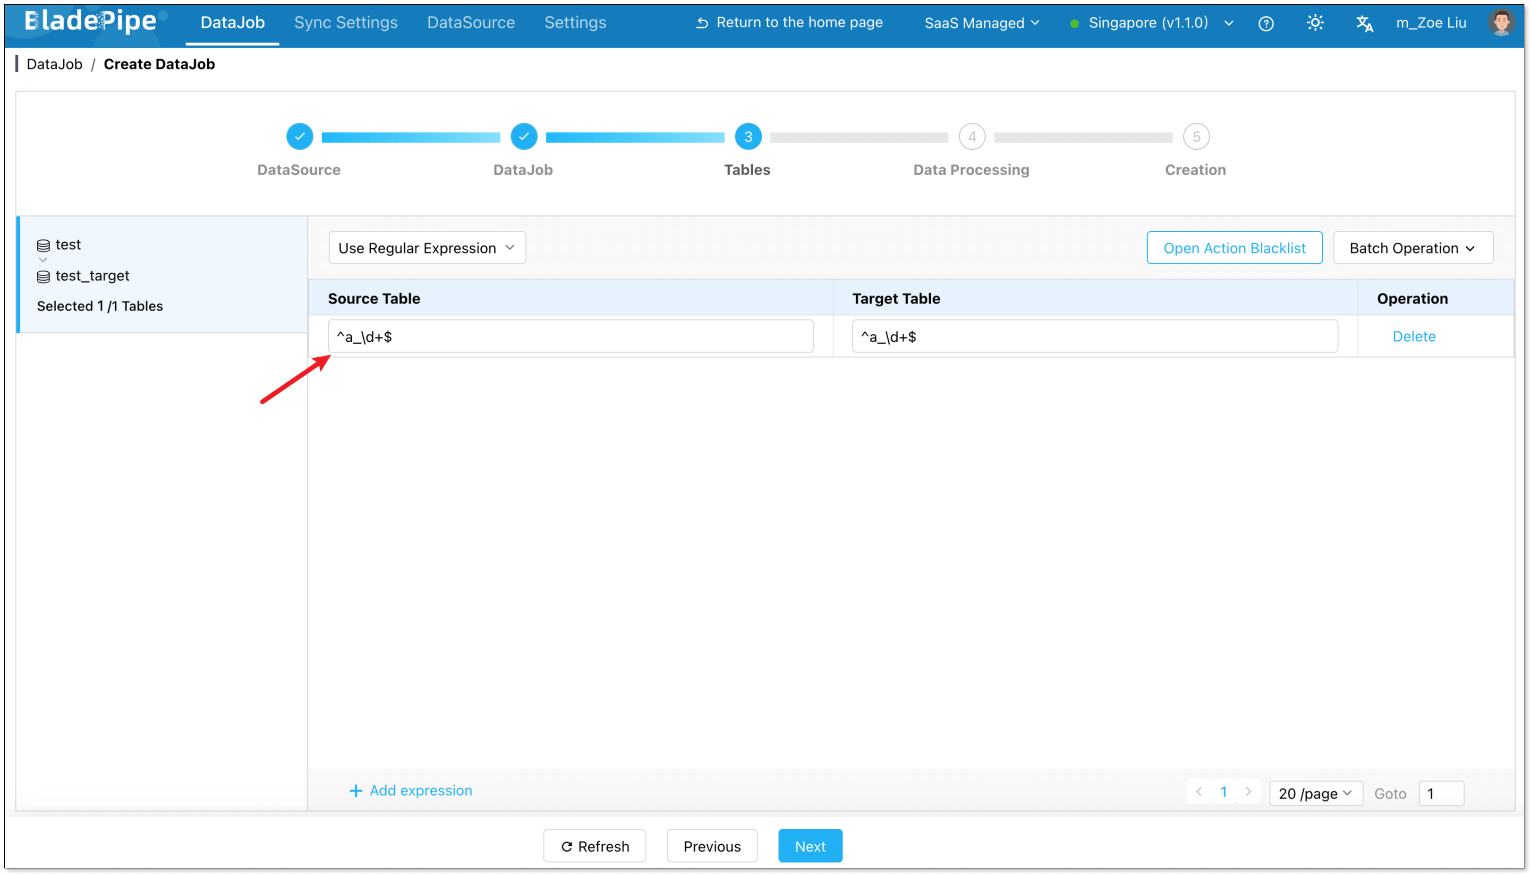Open the Use Regular Expression dropdown
Viewport: 1531px width, 875px height.
[x=427, y=248]
